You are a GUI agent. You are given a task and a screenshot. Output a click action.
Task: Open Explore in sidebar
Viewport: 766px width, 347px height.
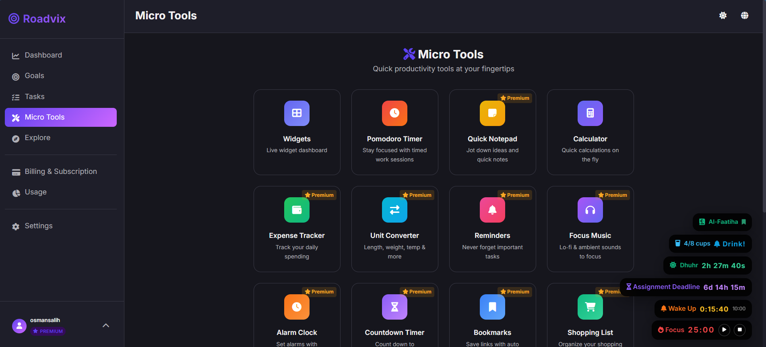pyautogui.click(x=61, y=138)
